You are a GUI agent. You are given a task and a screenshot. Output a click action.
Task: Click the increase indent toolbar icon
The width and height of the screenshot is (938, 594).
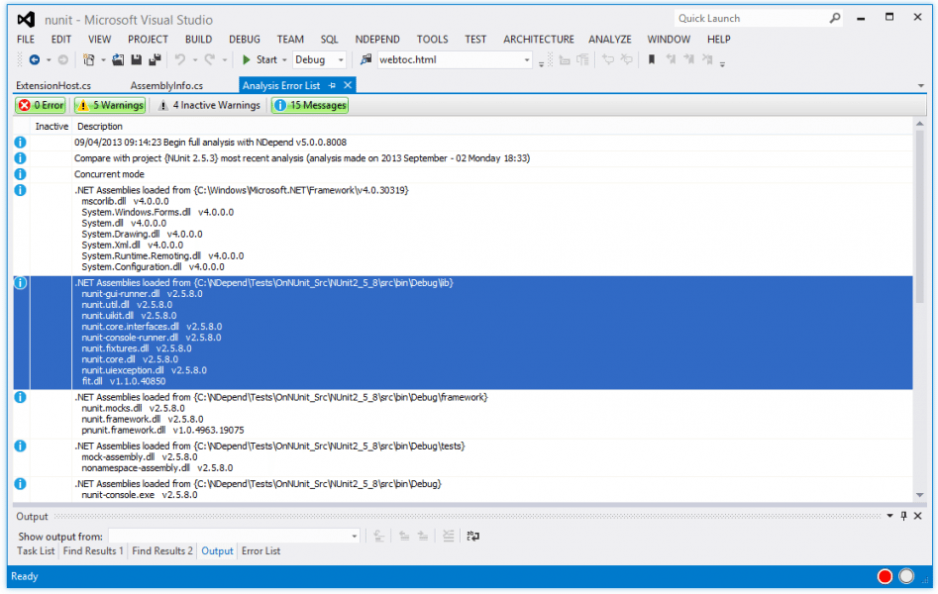click(582, 59)
